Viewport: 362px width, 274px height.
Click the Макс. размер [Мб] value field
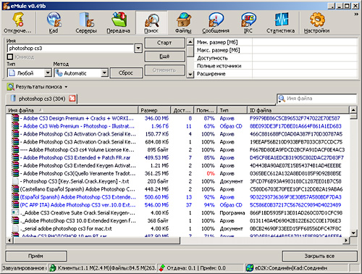[305, 50]
